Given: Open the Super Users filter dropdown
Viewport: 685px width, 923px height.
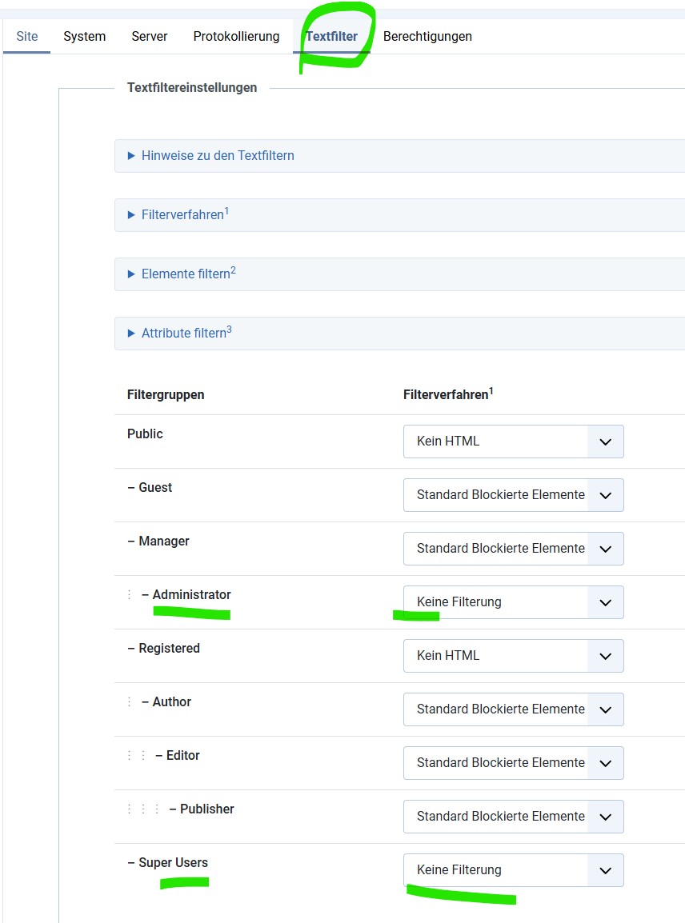Looking at the screenshot, I should (x=513, y=870).
